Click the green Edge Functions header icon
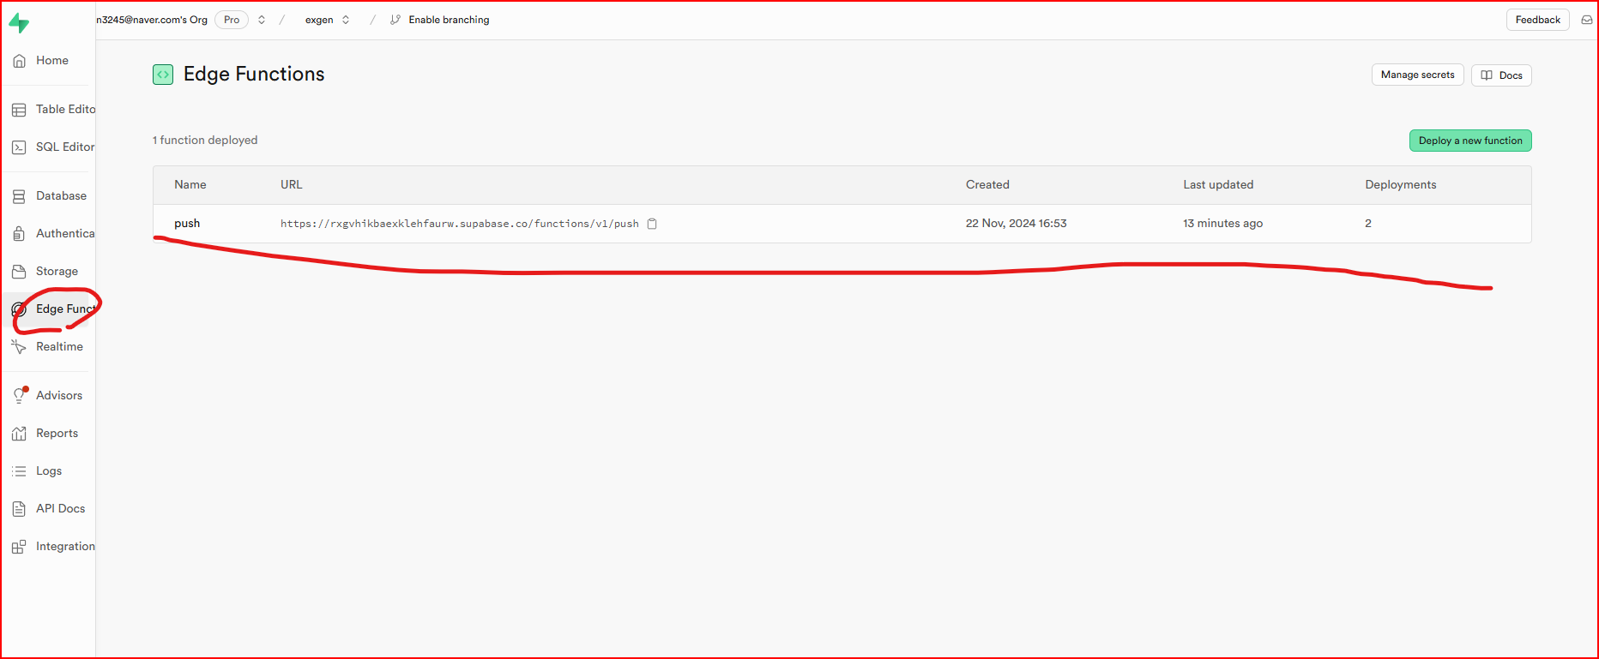1599x659 pixels. click(x=163, y=75)
